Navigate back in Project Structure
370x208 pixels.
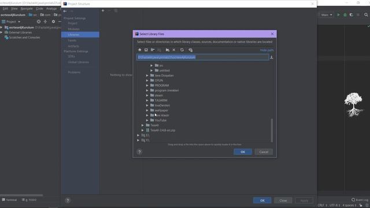point(65,11)
